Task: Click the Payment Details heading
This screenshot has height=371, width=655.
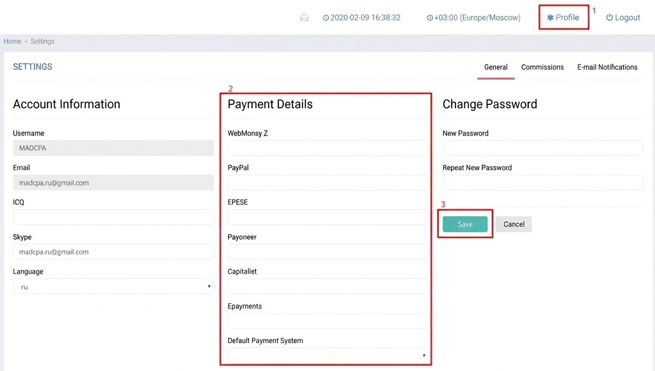Action: click(x=270, y=104)
